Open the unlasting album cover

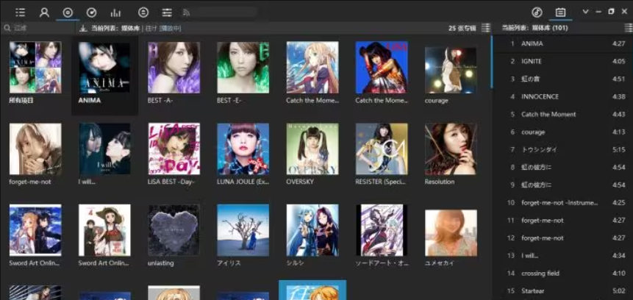174,230
